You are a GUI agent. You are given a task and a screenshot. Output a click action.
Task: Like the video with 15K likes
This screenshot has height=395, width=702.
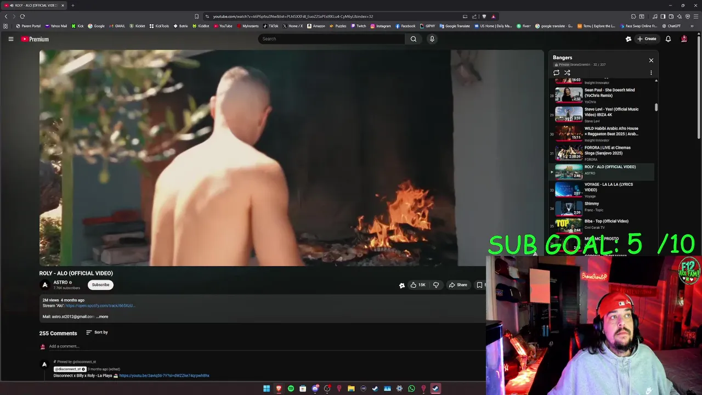(x=418, y=285)
